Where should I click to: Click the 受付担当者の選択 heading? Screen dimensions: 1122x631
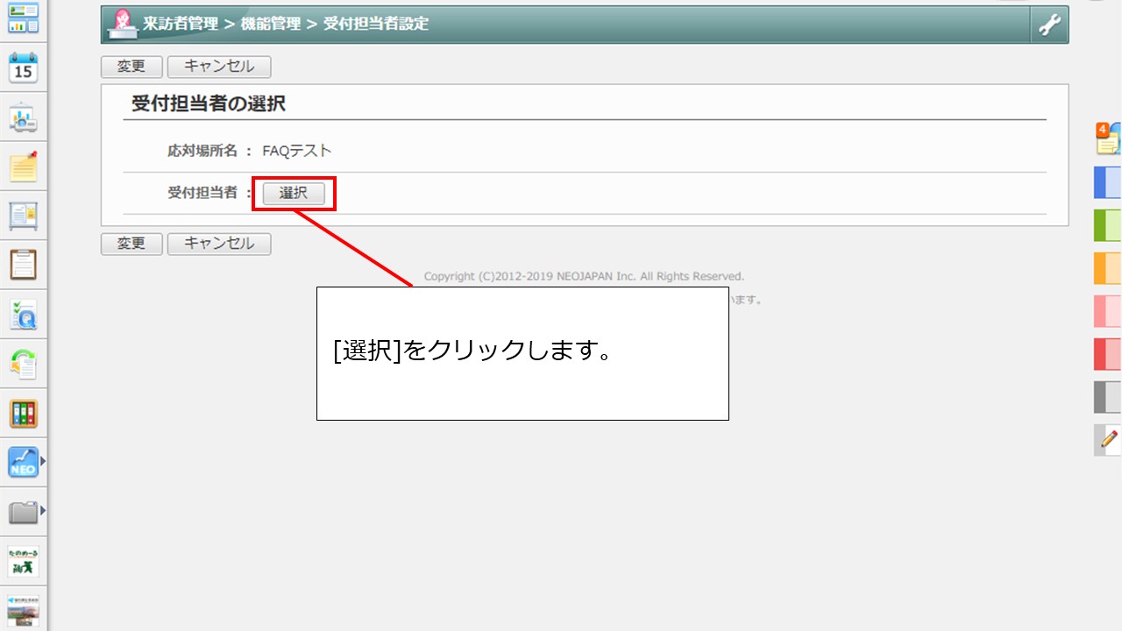(x=209, y=103)
